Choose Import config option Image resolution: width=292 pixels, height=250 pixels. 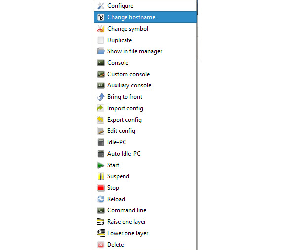(x=145, y=108)
